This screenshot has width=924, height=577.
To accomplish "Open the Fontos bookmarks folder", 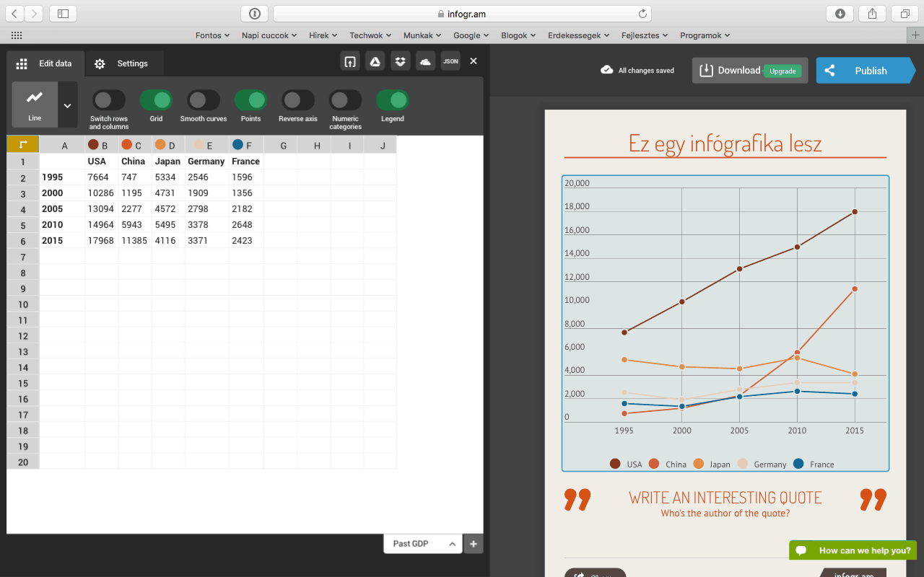I will 212,35.
